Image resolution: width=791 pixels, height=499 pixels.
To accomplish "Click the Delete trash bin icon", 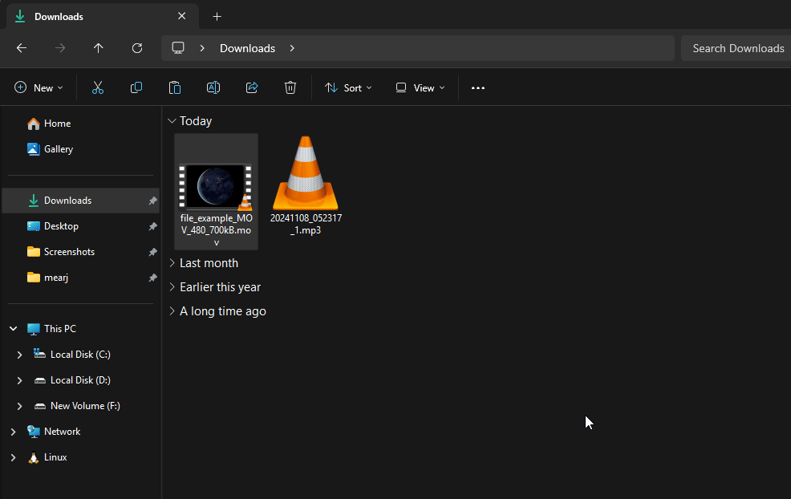I will (290, 87).
